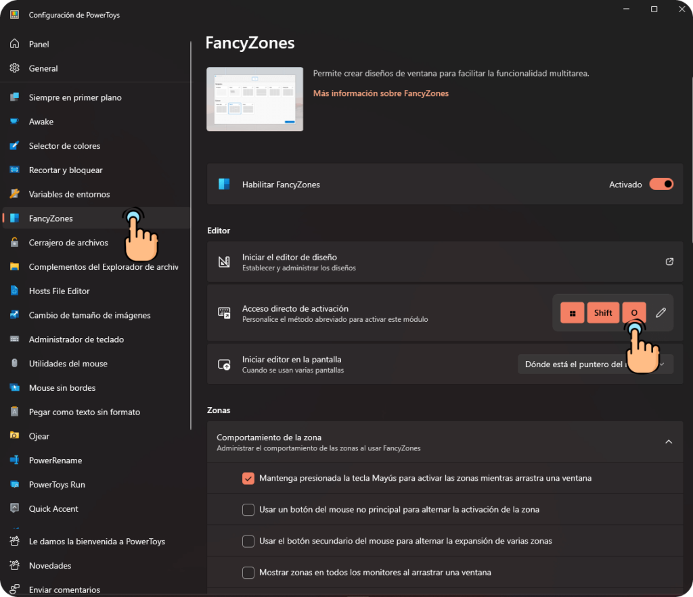Enable Usar un botón del mouse no principal
This screenshot has height=597, width=693.
pos(248,509)
